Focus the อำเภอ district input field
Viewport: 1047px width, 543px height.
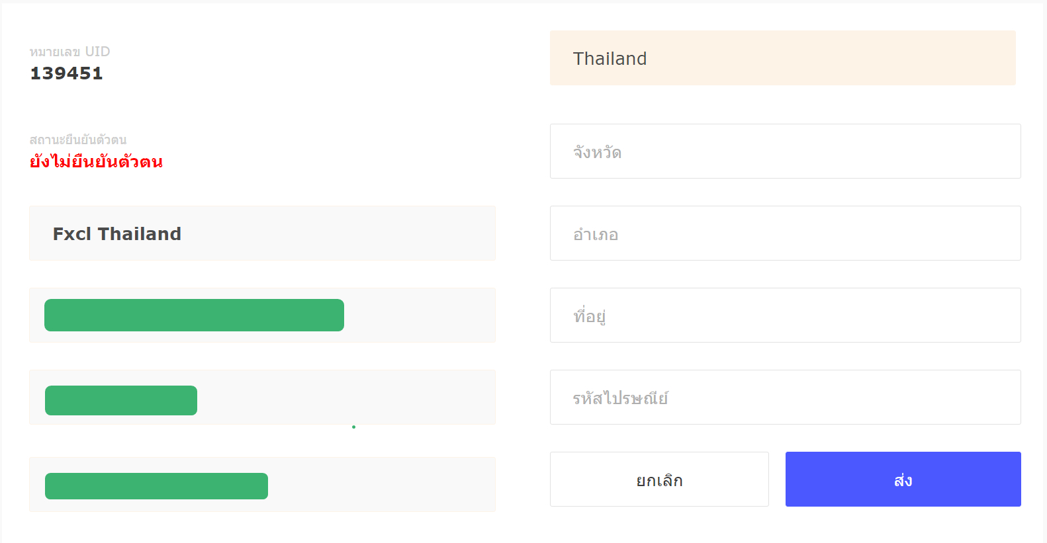tap(785, 233)
